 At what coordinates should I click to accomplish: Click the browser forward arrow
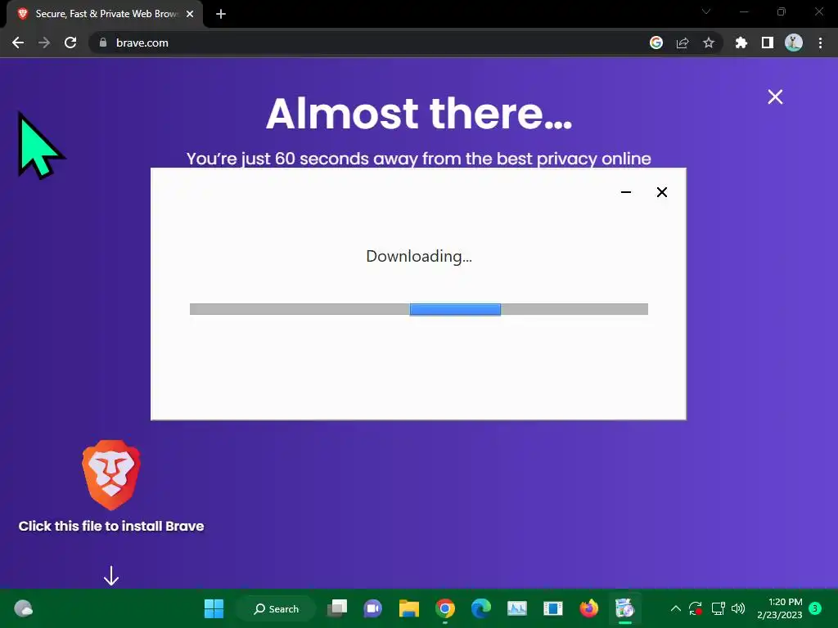pos(44,43)
